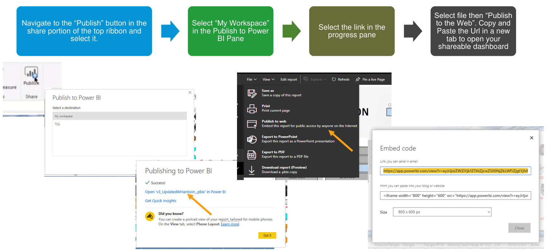Click the Close button in Embed code

(519, 228)
